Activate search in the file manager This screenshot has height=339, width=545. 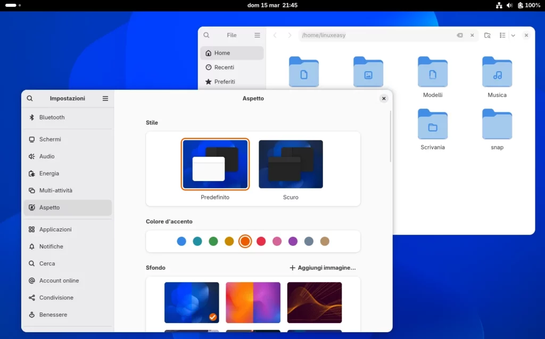point(207,35)
